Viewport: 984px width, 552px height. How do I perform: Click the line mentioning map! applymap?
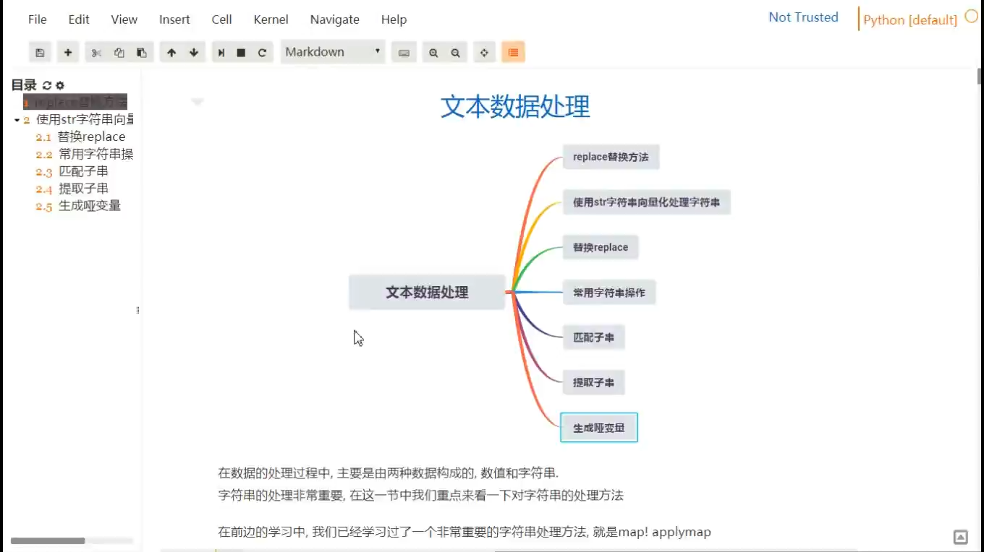click(465, 532)
